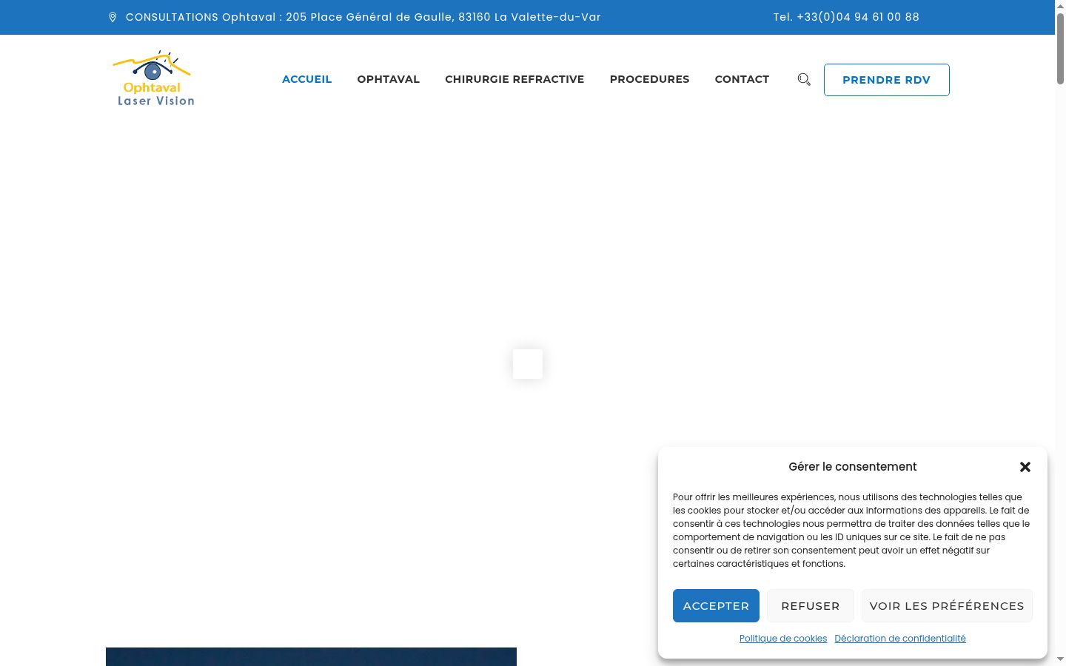Click the dark blue image at page bottom

coord(311,656)
